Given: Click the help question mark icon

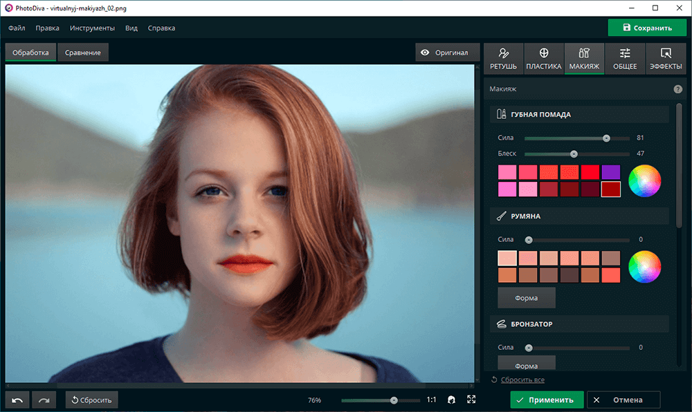Looking at the screenshot, I should (677, 89).
